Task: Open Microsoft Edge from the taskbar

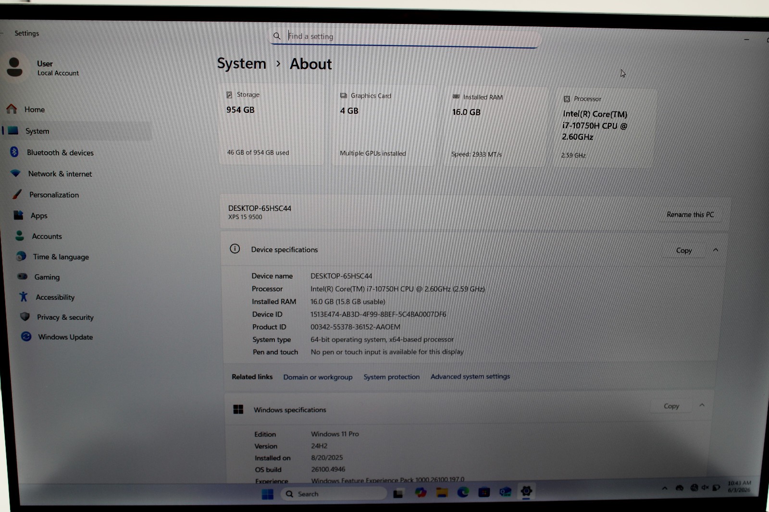Action: coord(463,492)
